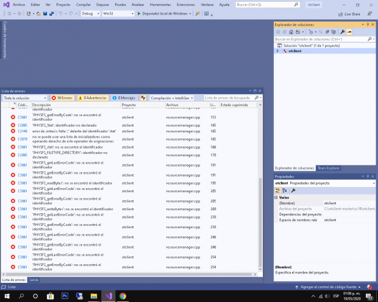This screenshot has width=378, height=302.
Task: Click the show all files icon
Action: pos(334,32)
